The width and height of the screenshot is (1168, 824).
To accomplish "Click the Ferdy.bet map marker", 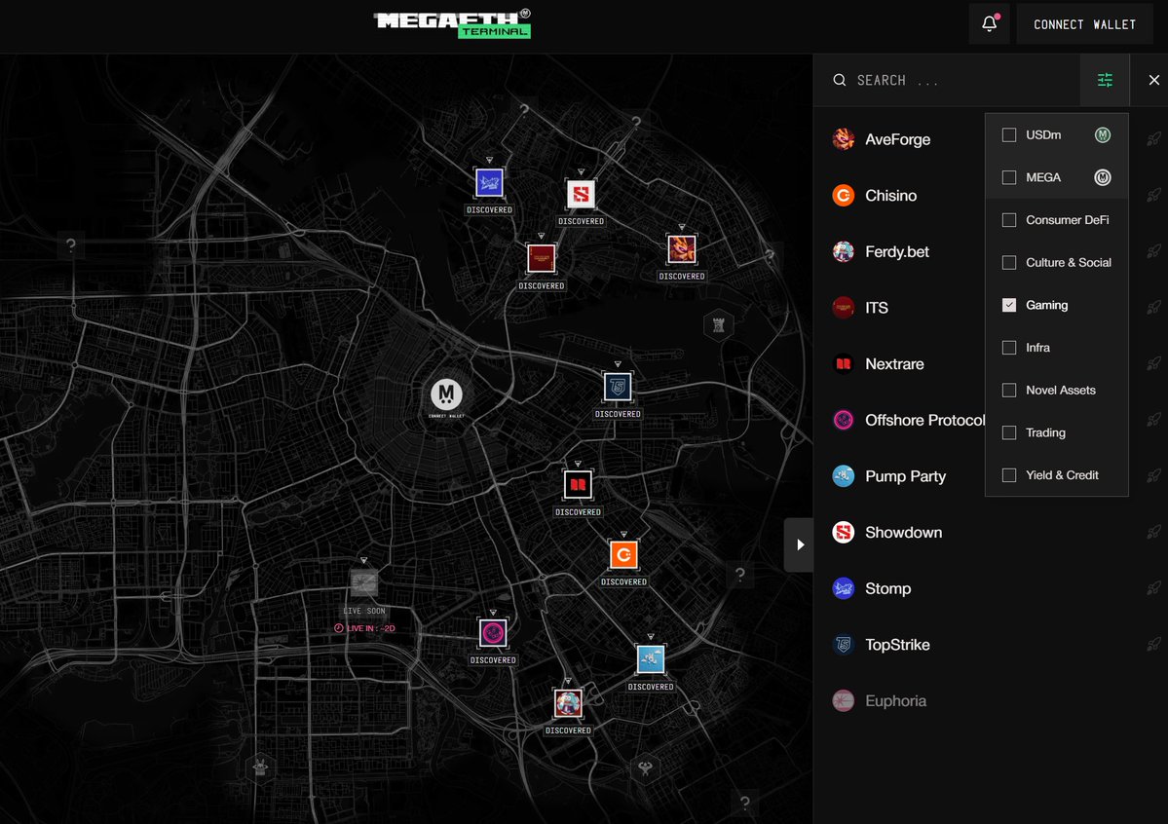I will tap(568, 703).
